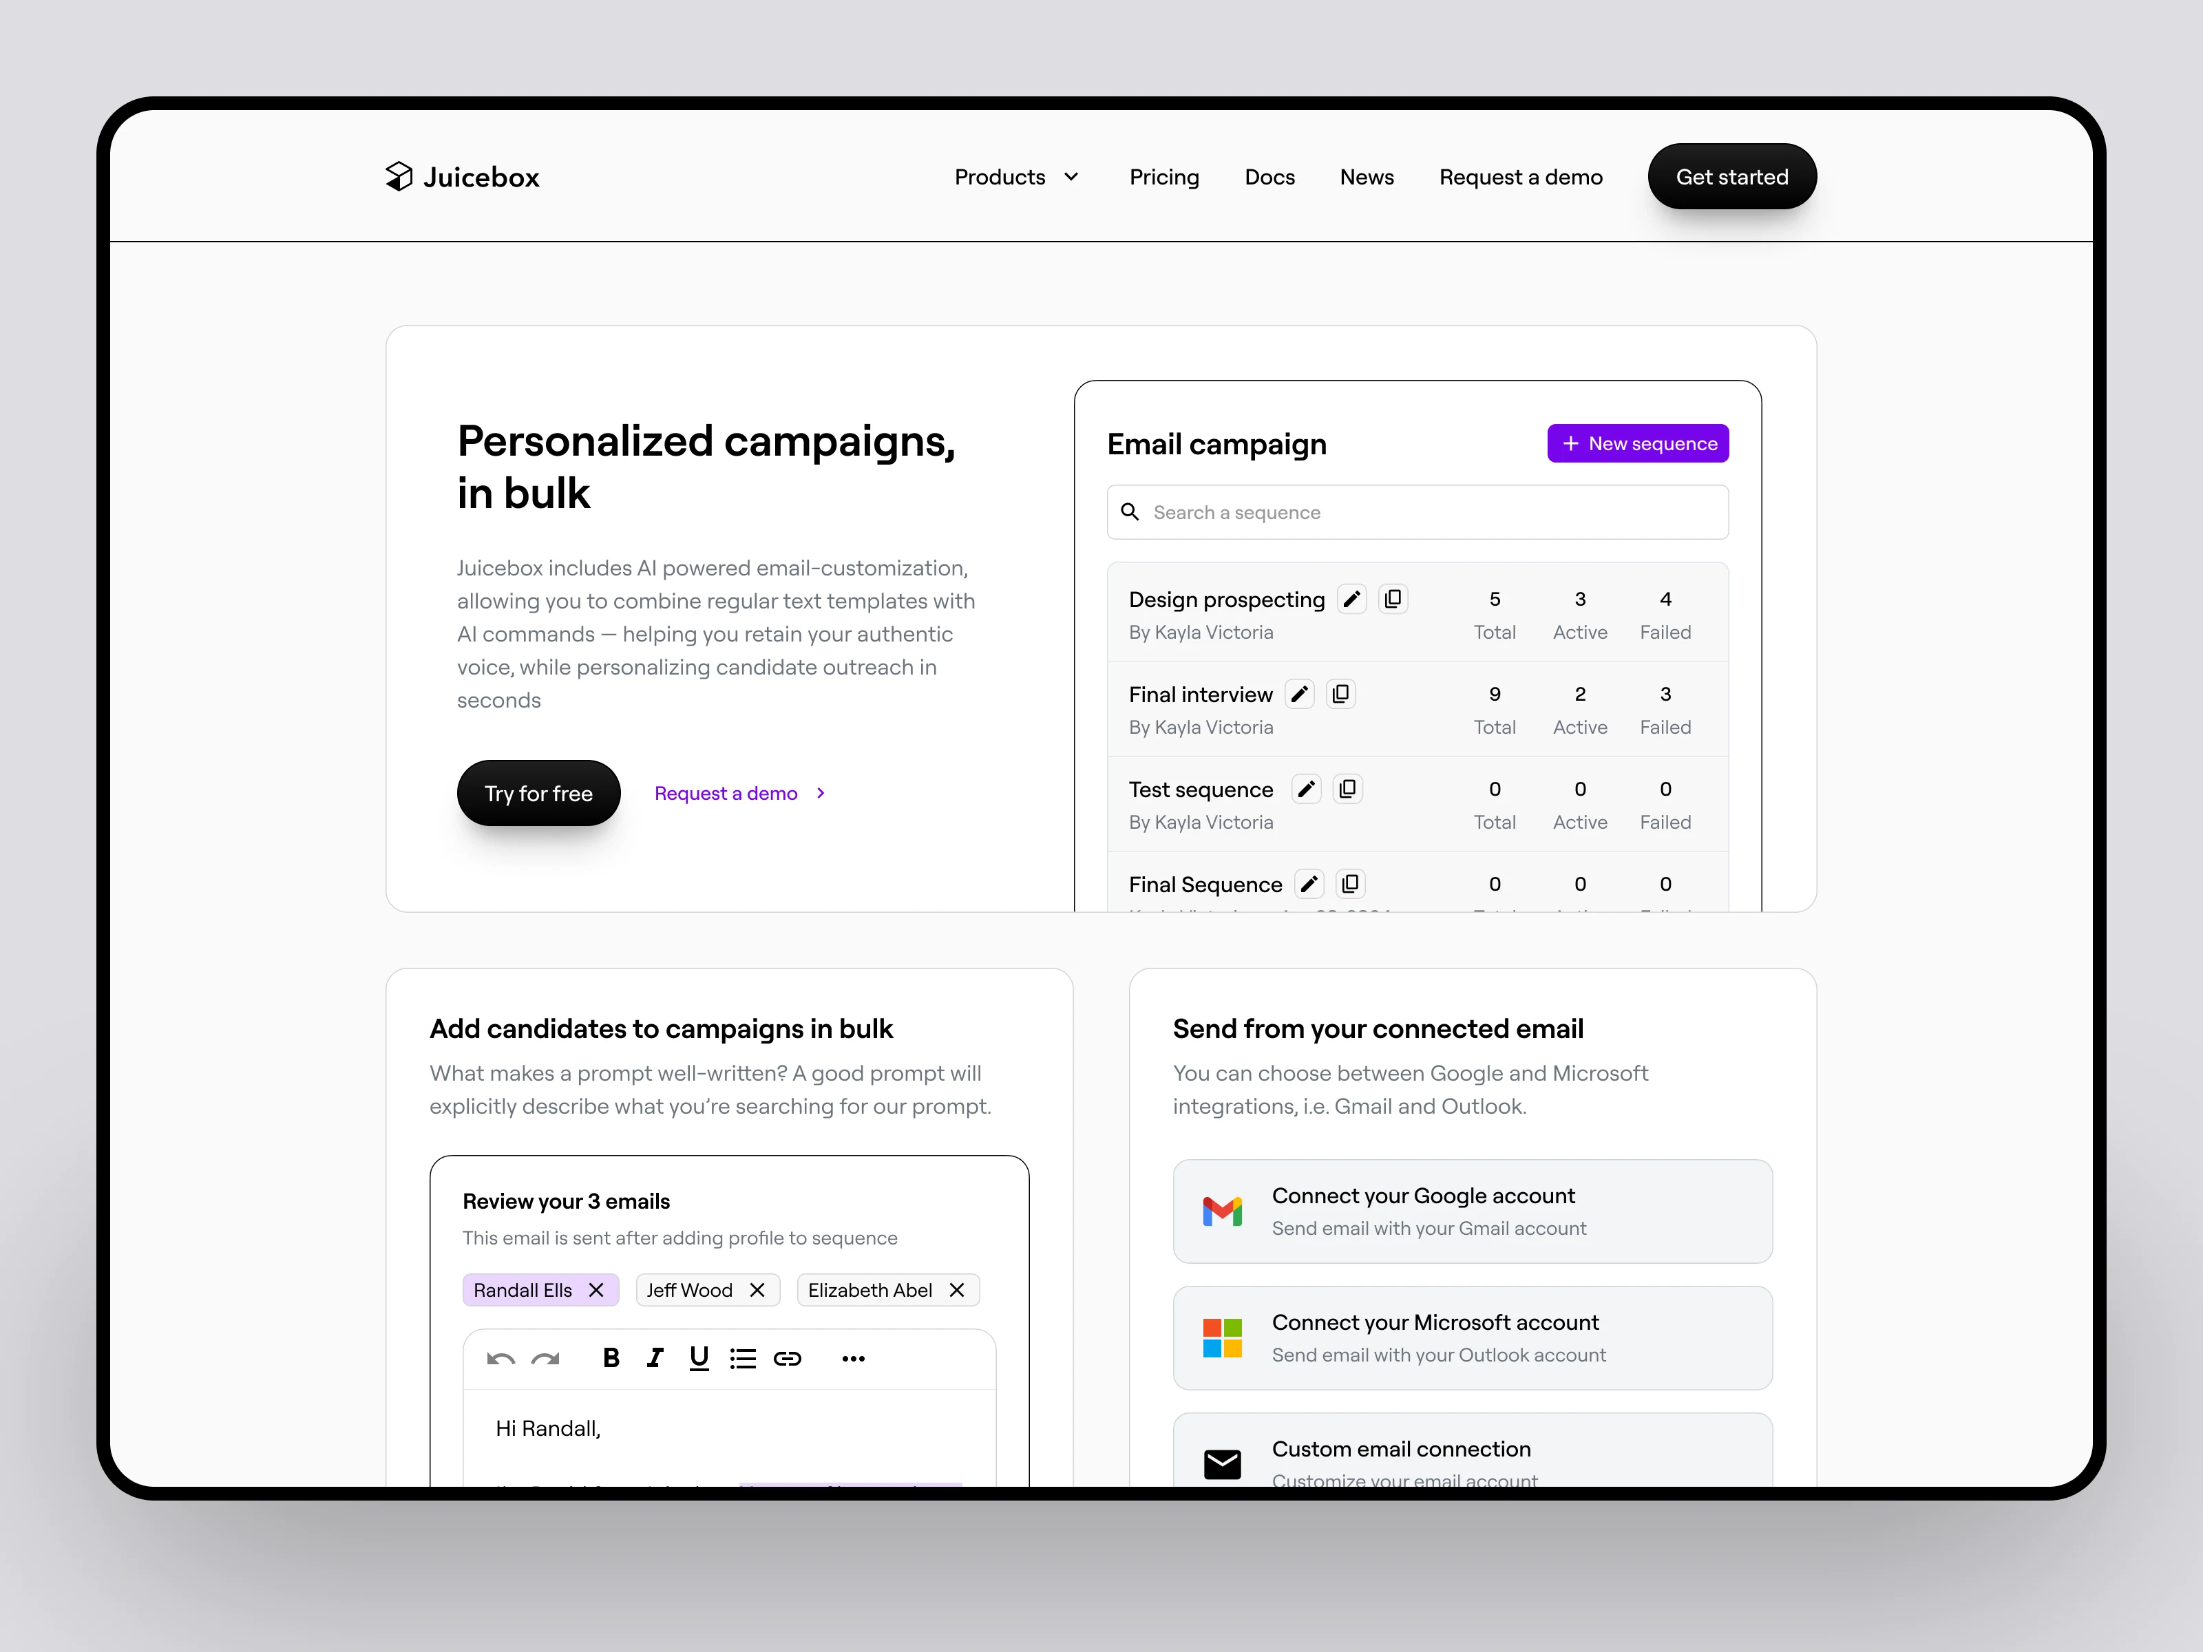Select the Pricing menu item
This screenshot has width=2203, height=1652.
(x=1162, y=176)
